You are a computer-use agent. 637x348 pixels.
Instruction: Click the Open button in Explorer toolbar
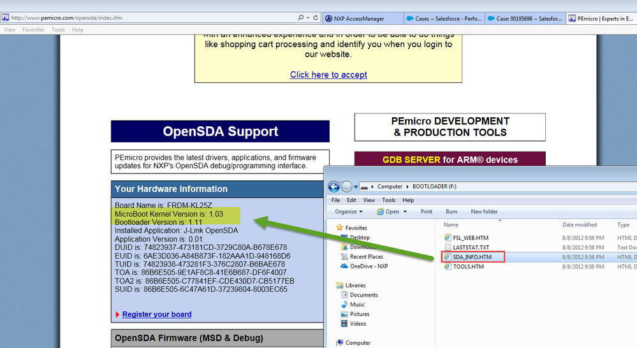(388, 212)
